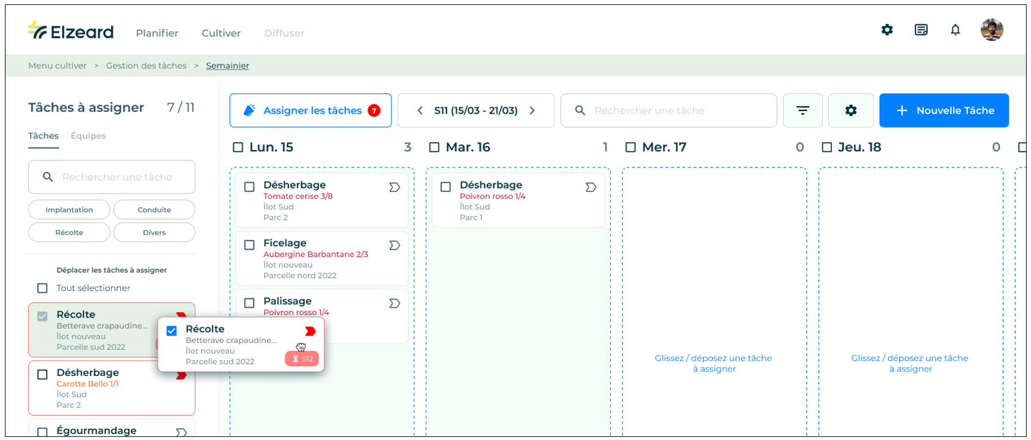Filter by Récolte chip

[x=69, y=232]
